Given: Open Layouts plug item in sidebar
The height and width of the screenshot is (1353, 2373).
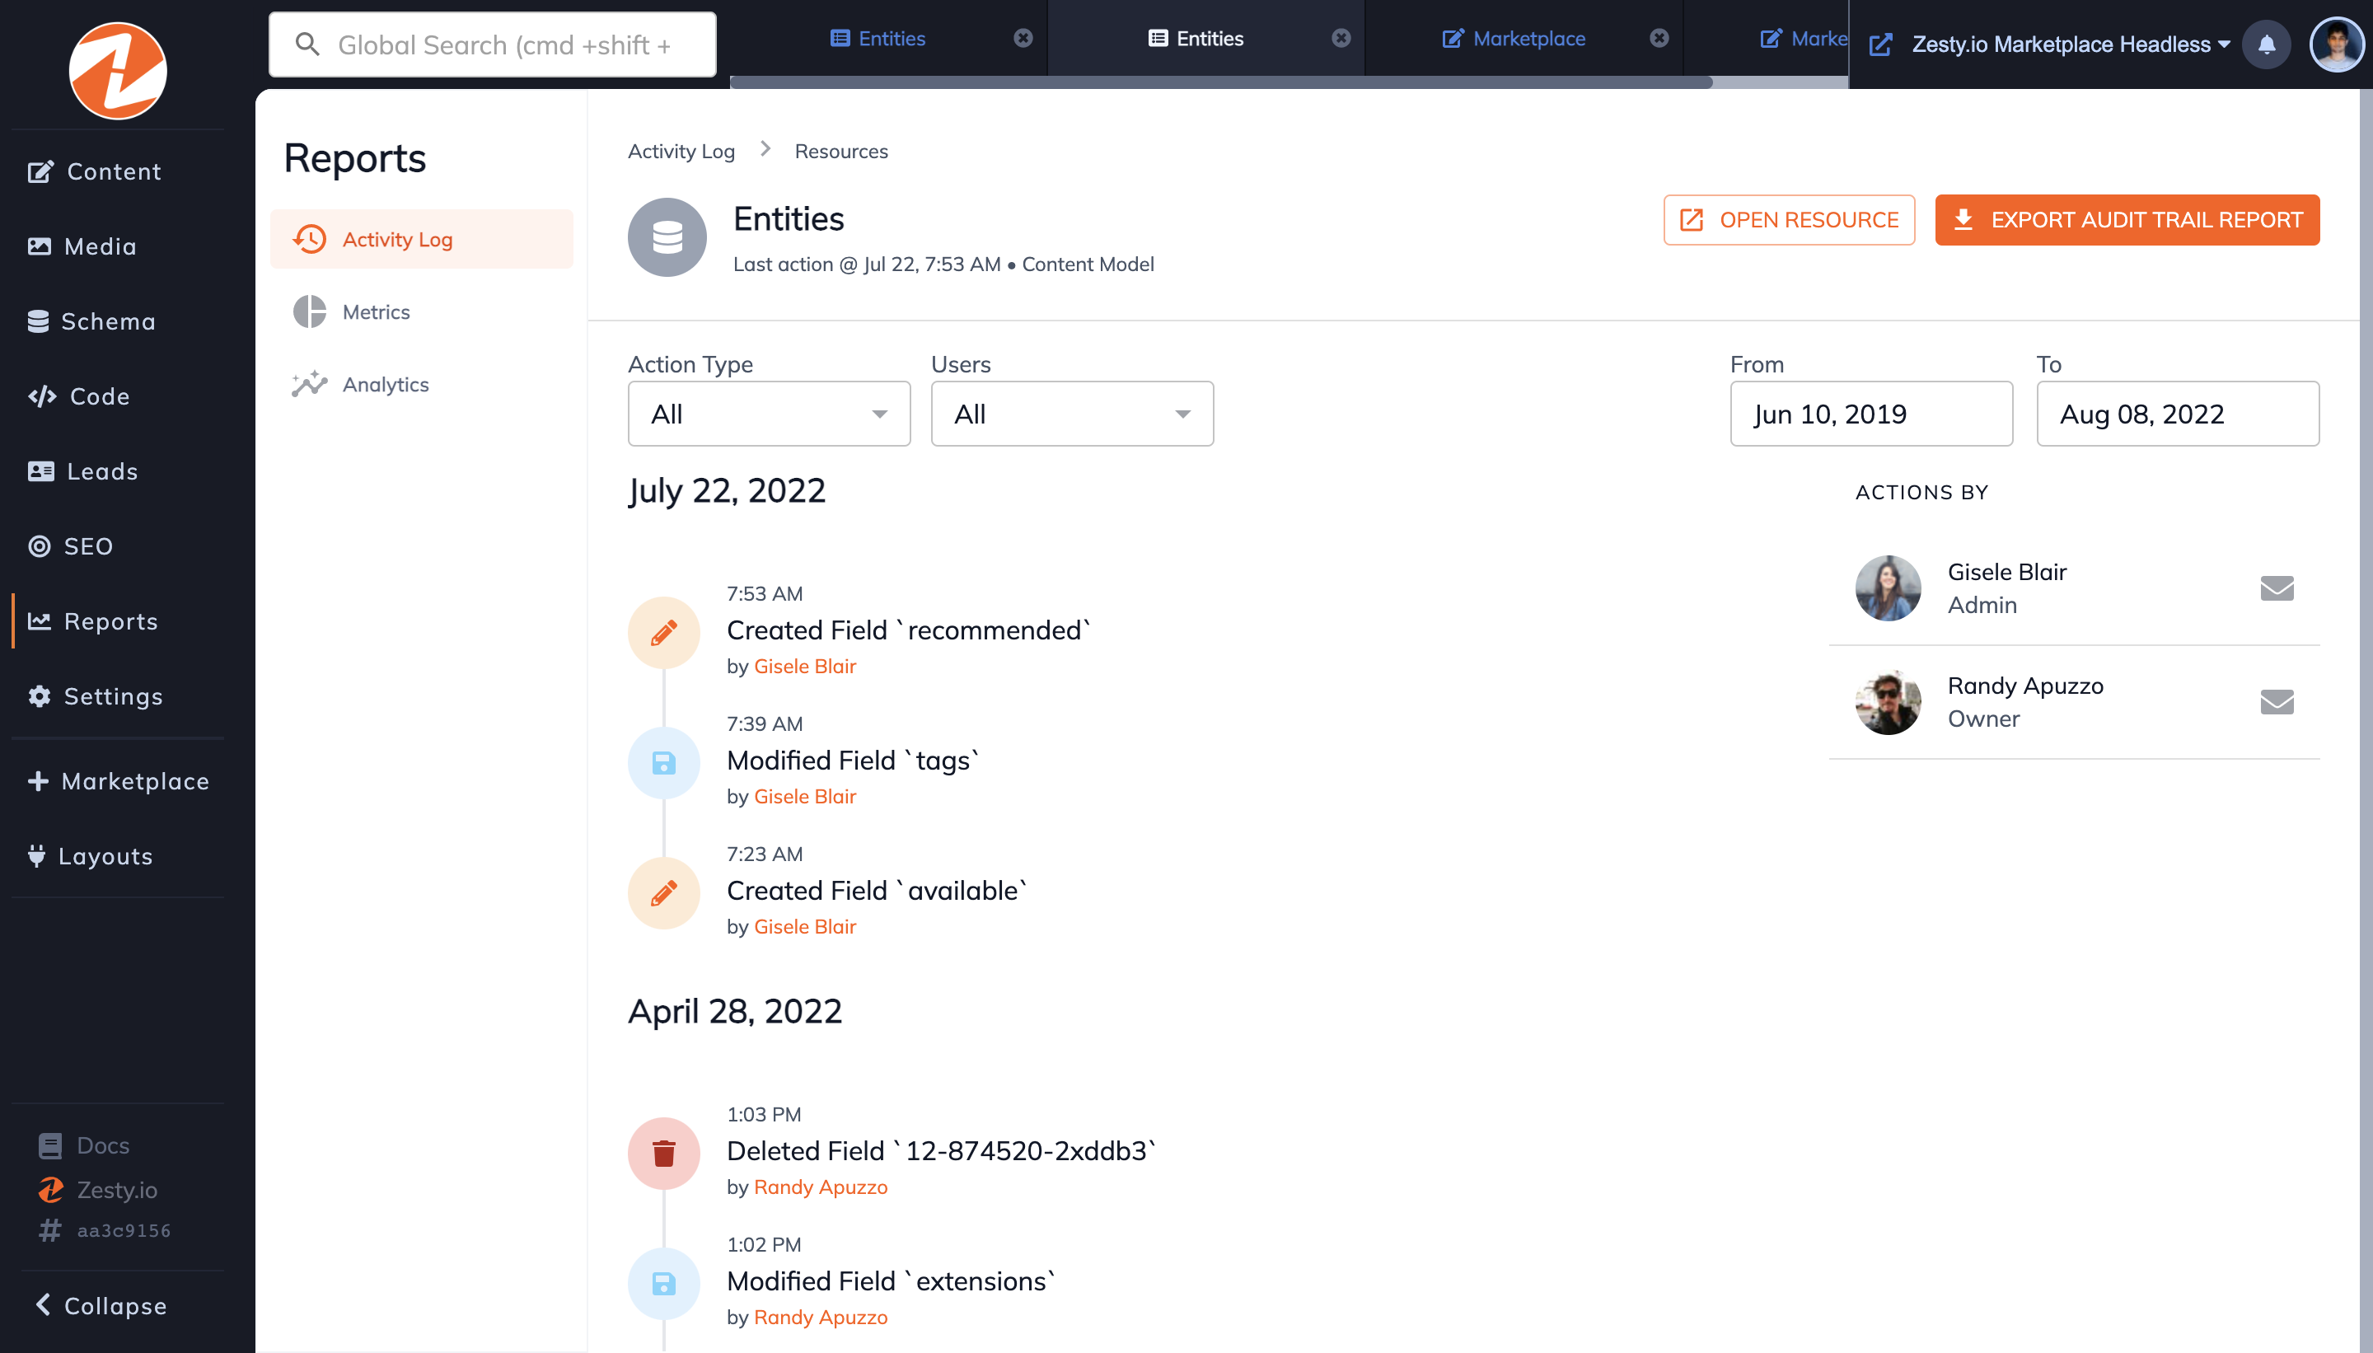Looking at the screenshot, I should (x=90, y=856).
